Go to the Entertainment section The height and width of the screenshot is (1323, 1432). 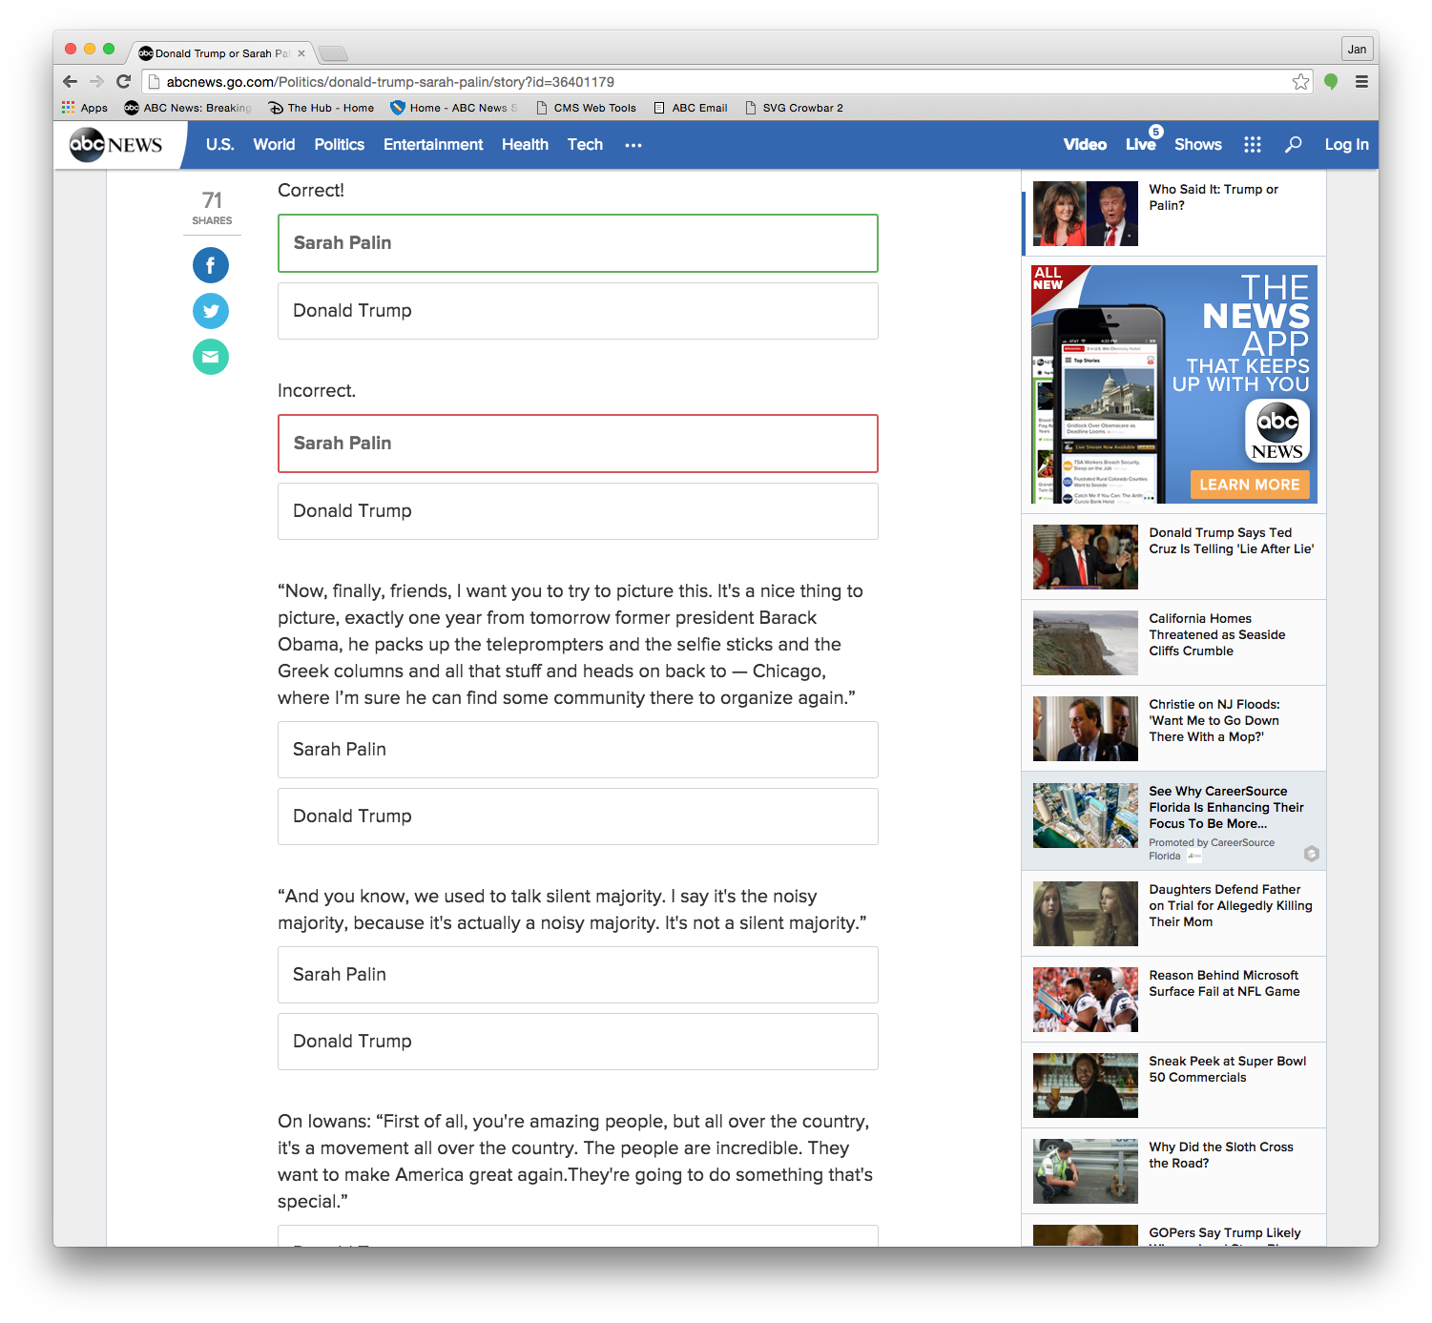tap(433, 145)
